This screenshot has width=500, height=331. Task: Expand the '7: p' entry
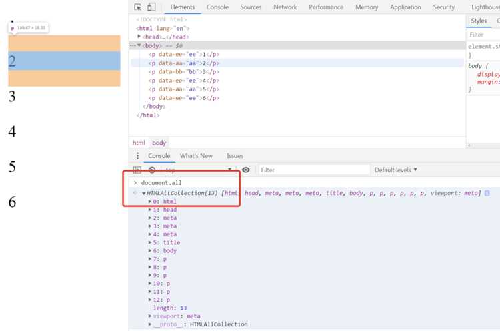[x=149, y=259]
